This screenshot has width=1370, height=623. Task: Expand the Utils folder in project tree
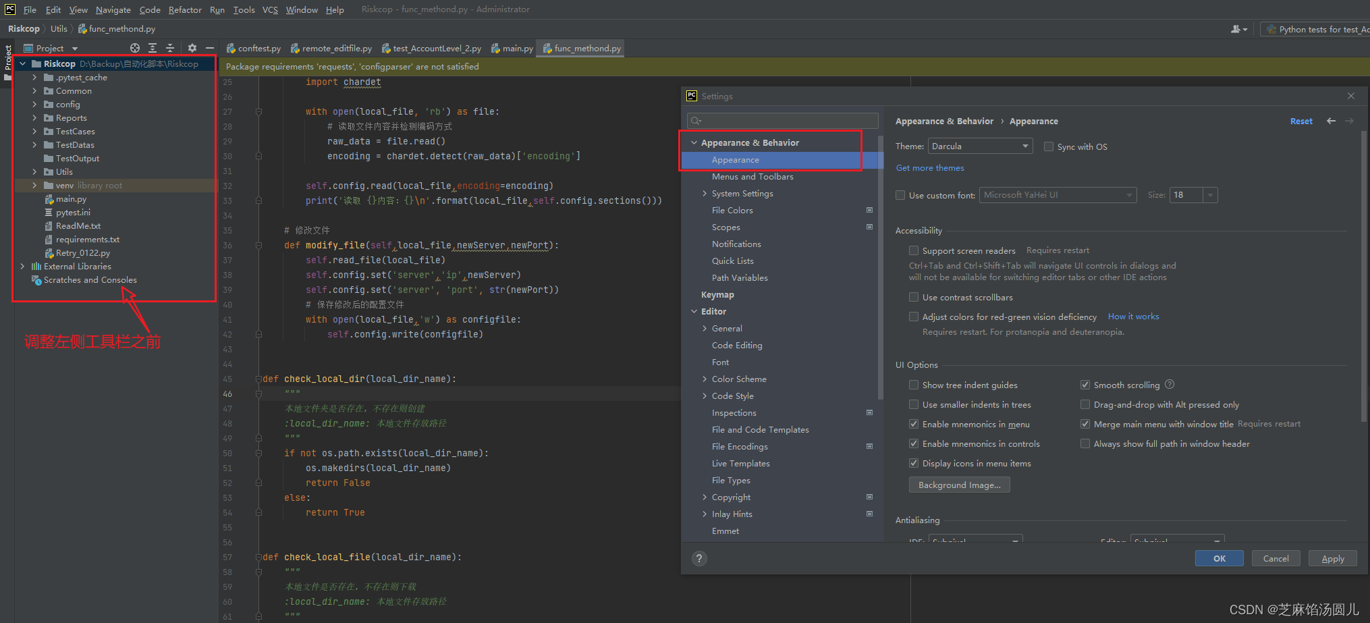click(34, 172)
